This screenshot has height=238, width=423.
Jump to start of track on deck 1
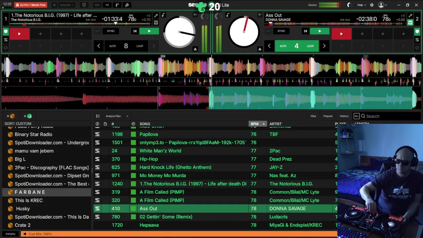coord(135,31)
